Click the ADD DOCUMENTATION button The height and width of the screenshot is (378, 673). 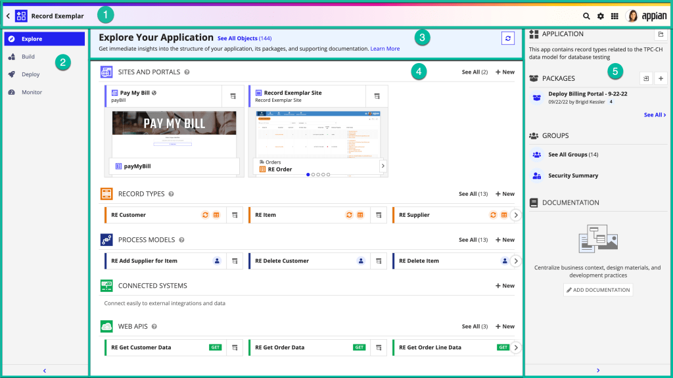click(598, 290)
